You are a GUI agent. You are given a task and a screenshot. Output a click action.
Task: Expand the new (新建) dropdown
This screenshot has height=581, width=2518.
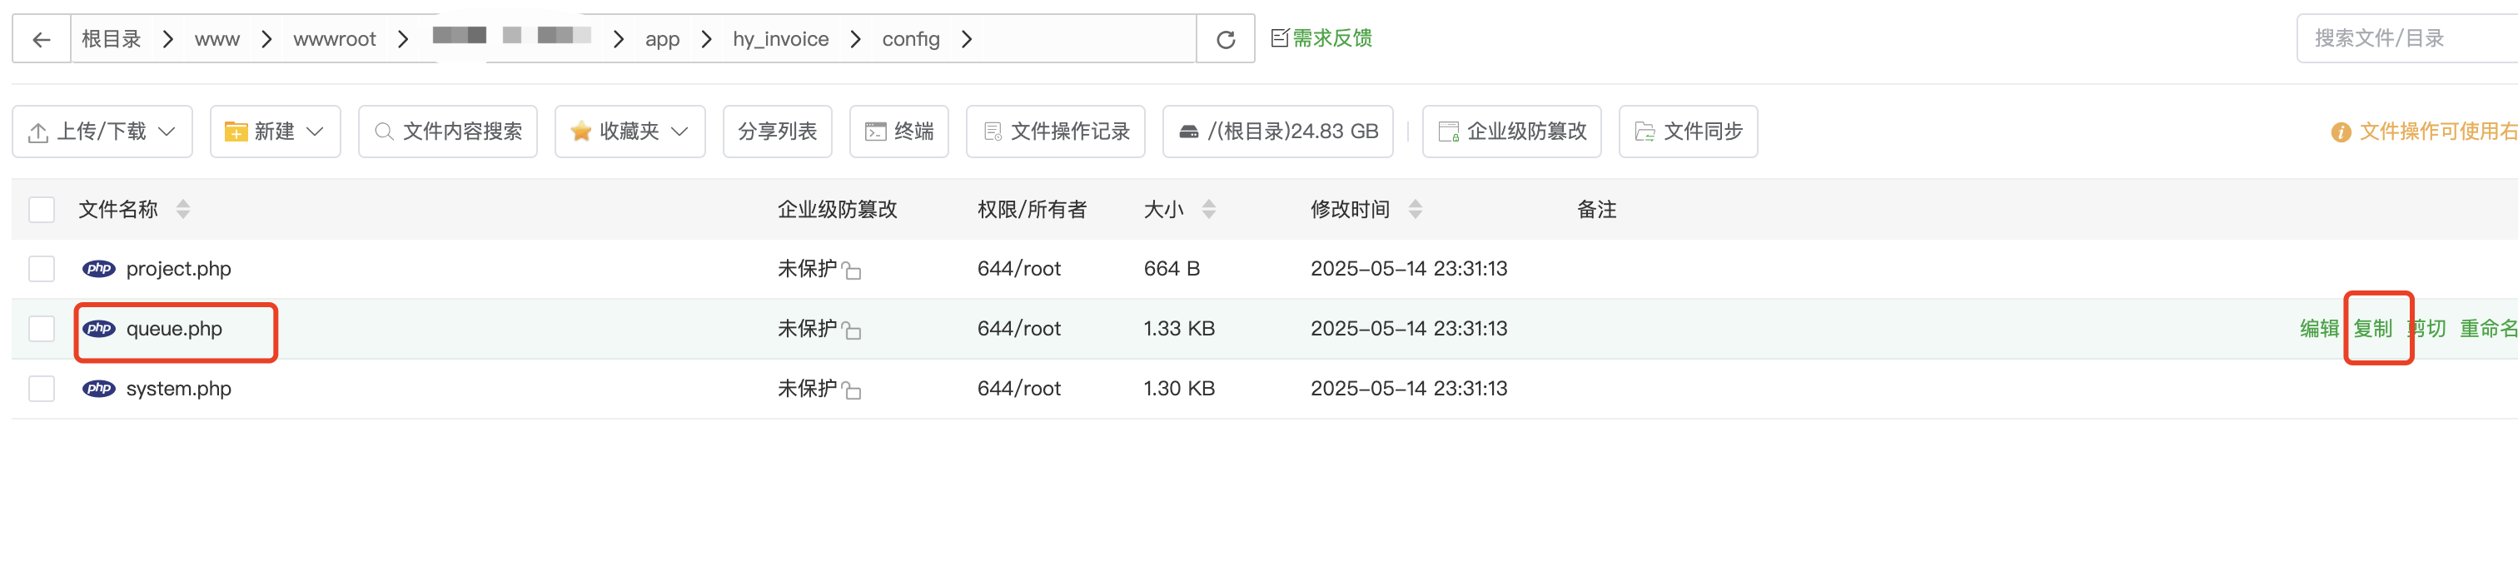pyautogui.click(x=275, y=132)
